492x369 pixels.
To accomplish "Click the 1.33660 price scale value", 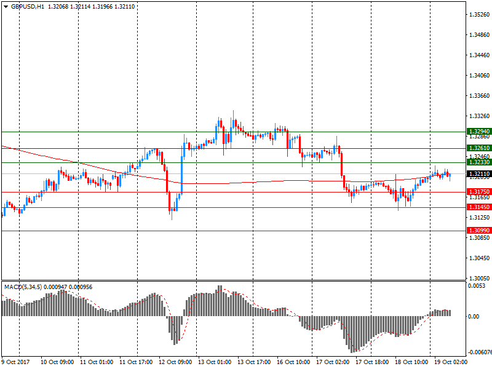I will pyautogui.click(x=479, y=96).
